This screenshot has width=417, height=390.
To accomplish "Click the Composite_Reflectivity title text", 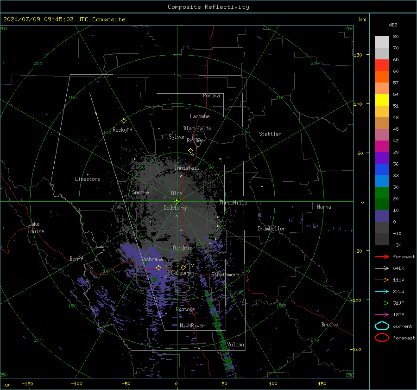I will [x=208, y=7].
